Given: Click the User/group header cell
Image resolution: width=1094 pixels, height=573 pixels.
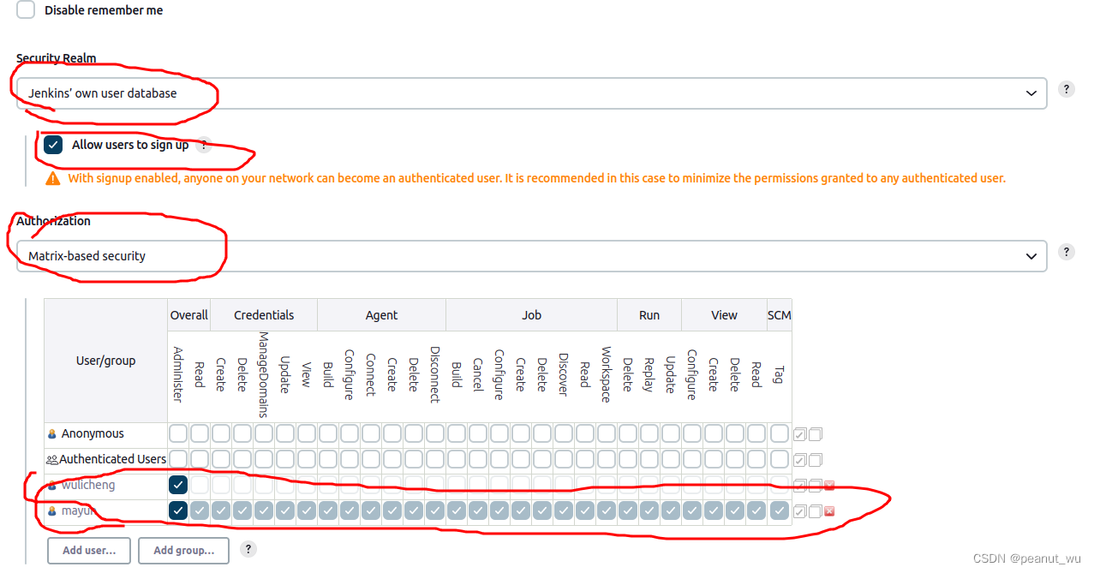Looking at the screenshot, I should click(106, 361).
